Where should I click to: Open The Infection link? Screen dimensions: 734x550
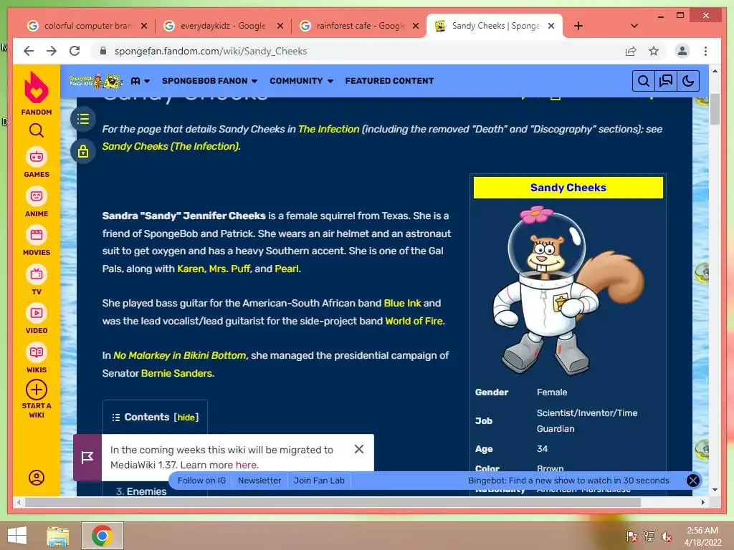pyautogui.click(x=328, y=129)
